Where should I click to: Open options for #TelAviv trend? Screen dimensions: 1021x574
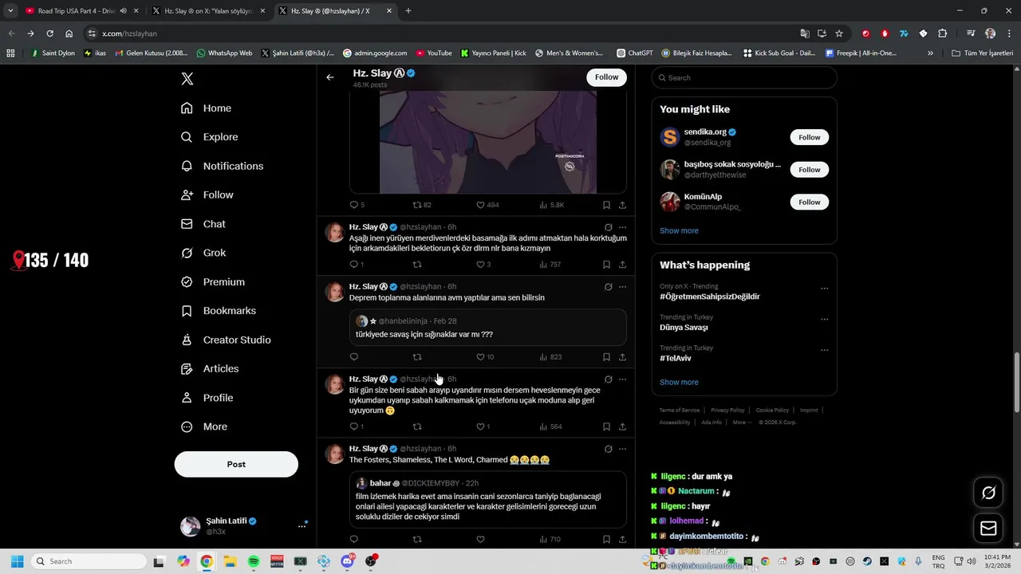click(x=825, y=351)
